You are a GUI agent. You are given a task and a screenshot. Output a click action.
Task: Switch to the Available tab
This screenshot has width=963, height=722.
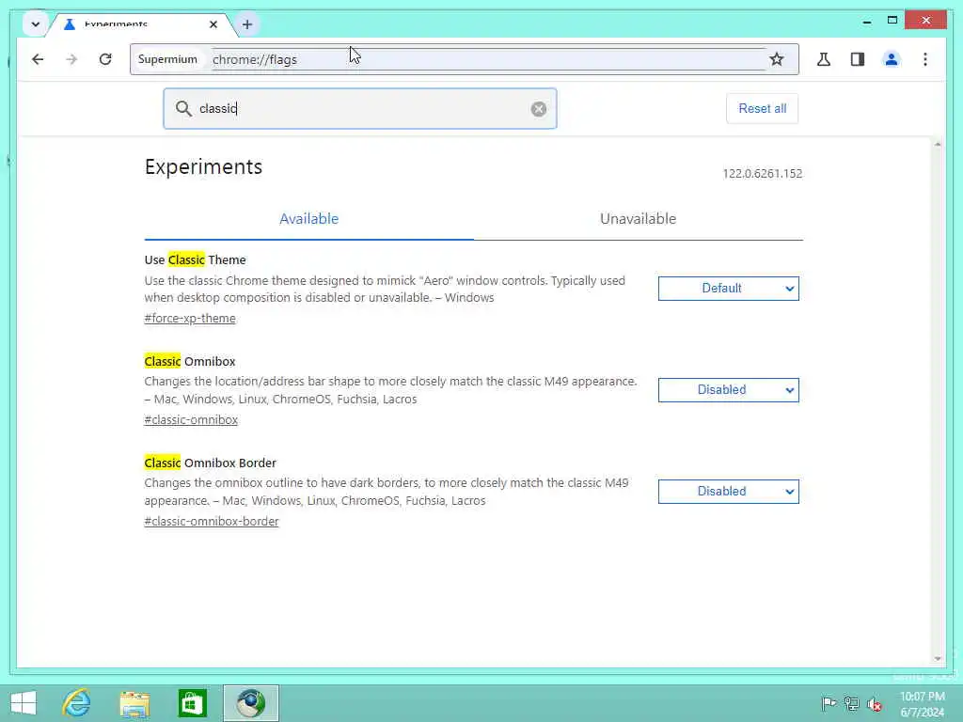click(308, 219)
